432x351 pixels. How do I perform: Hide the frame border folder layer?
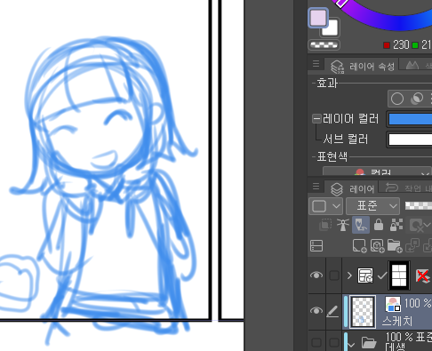tap(316, 275)
